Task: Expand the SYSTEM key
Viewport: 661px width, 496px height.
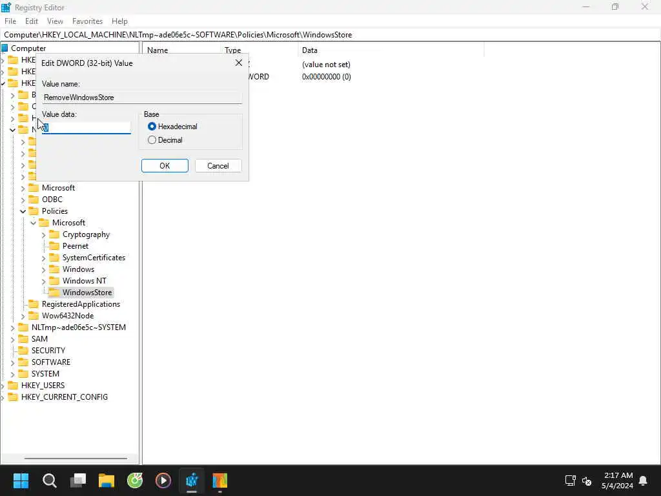Action: tap(13, 375)
